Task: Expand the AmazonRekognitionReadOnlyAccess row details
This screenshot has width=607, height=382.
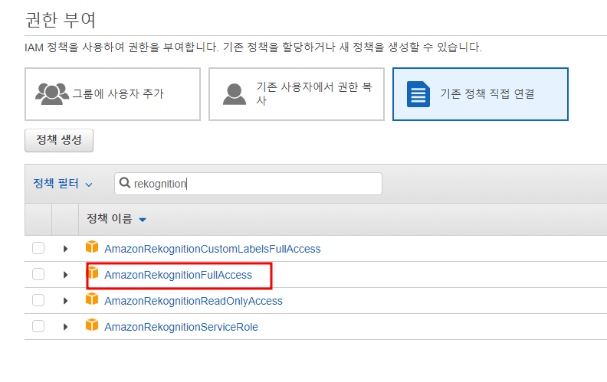Action: click(x=65, y=301)
